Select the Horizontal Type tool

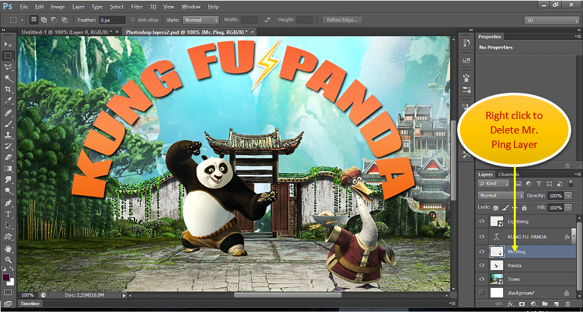click(9, 214)
